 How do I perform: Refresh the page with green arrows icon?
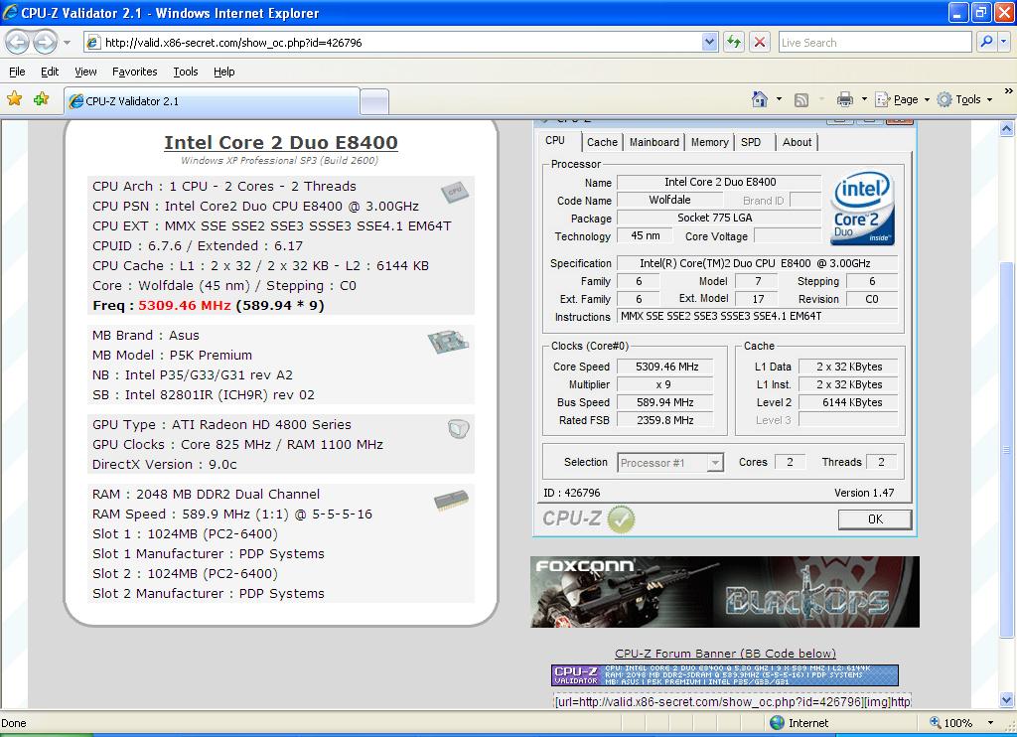734,43
